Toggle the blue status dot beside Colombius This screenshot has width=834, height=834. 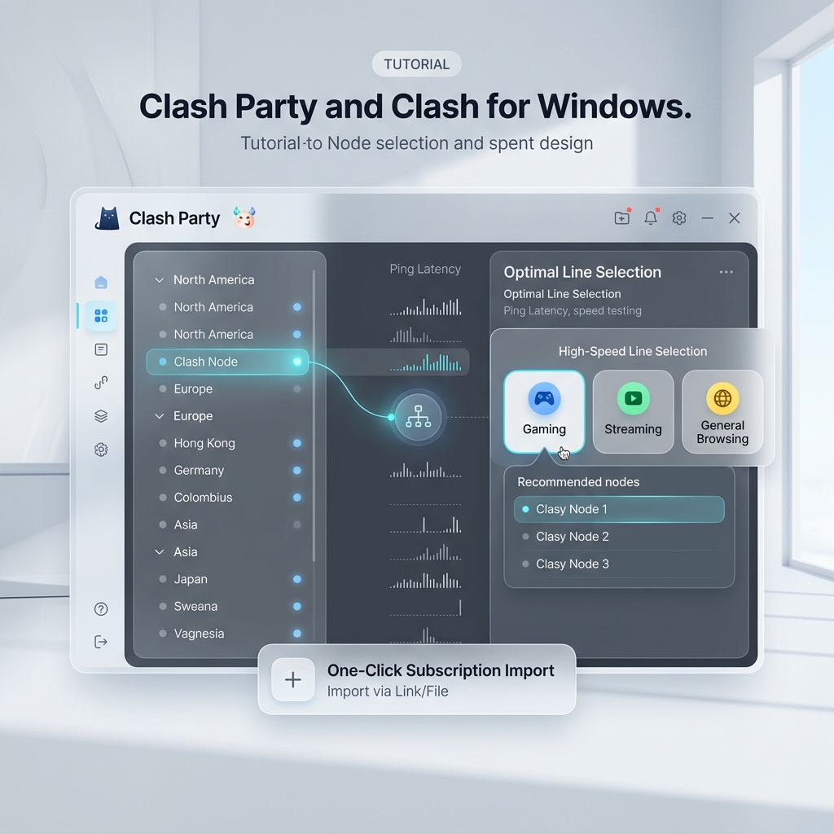[x=296, y=498]
